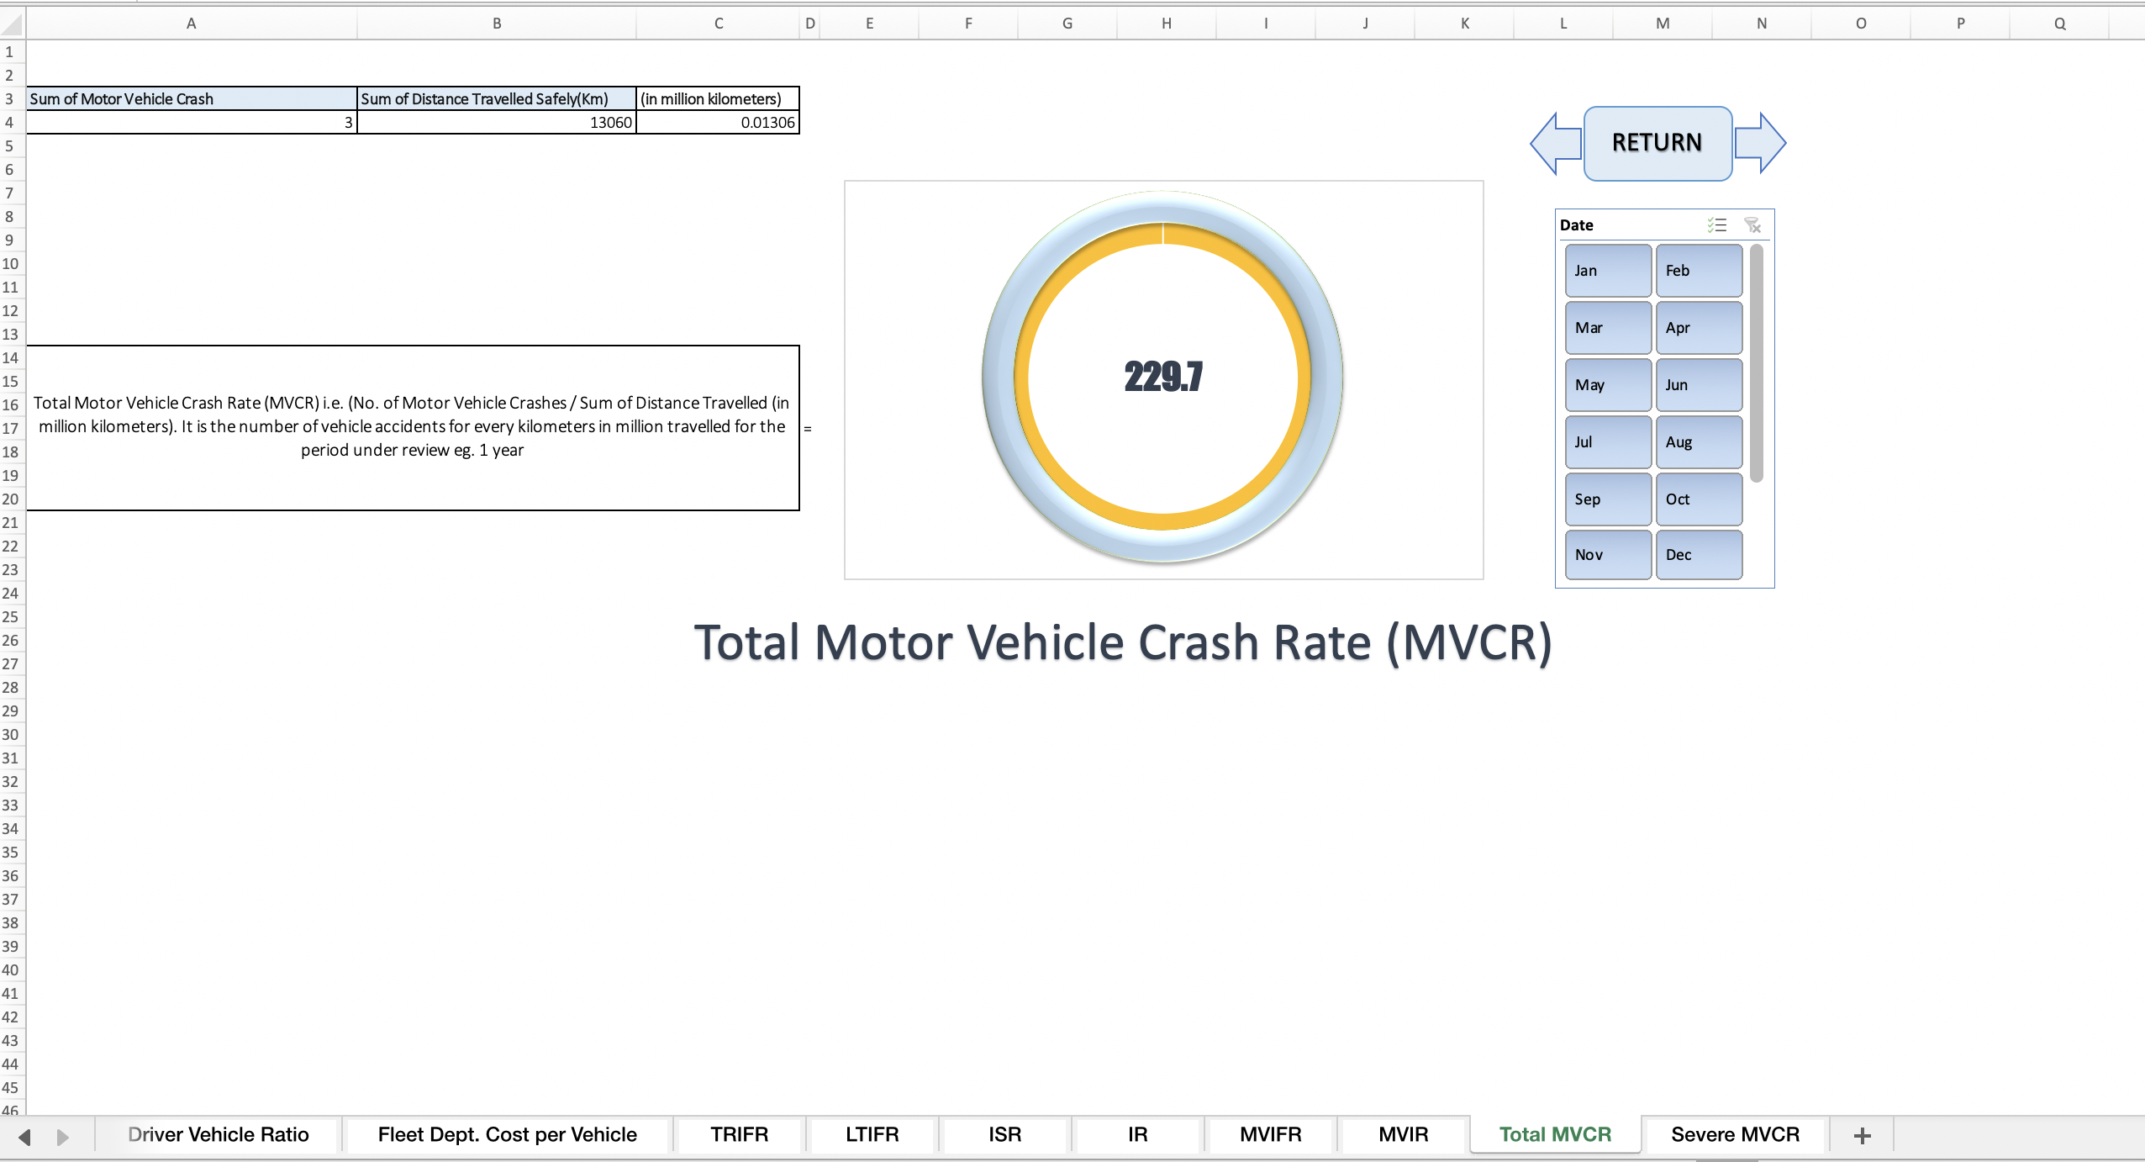The image size is (2145, 1162).
Task: Select the Dec slicer button
Action: [x=1699, y=555]
